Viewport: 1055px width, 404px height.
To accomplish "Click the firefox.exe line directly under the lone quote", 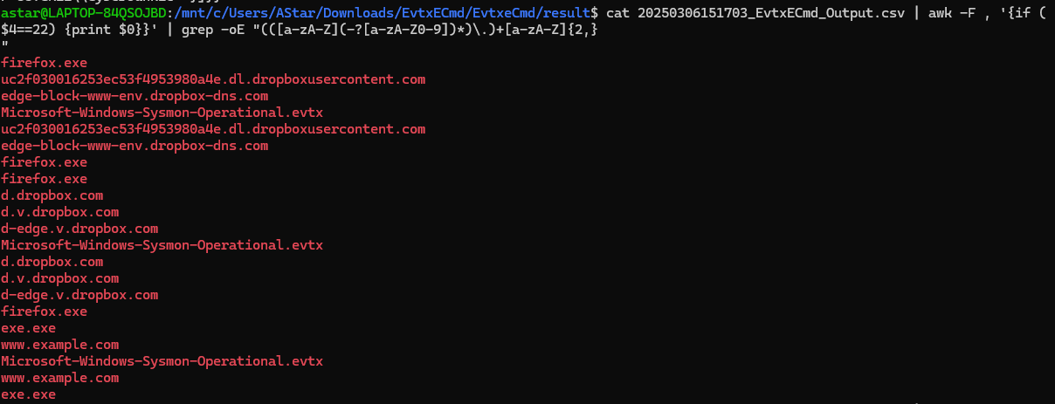I will coord(45,63).
